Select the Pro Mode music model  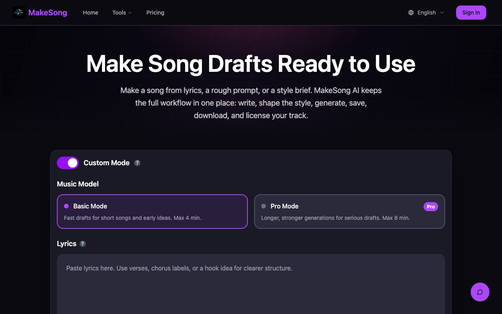pyautogui.click(x=349, y=212)
